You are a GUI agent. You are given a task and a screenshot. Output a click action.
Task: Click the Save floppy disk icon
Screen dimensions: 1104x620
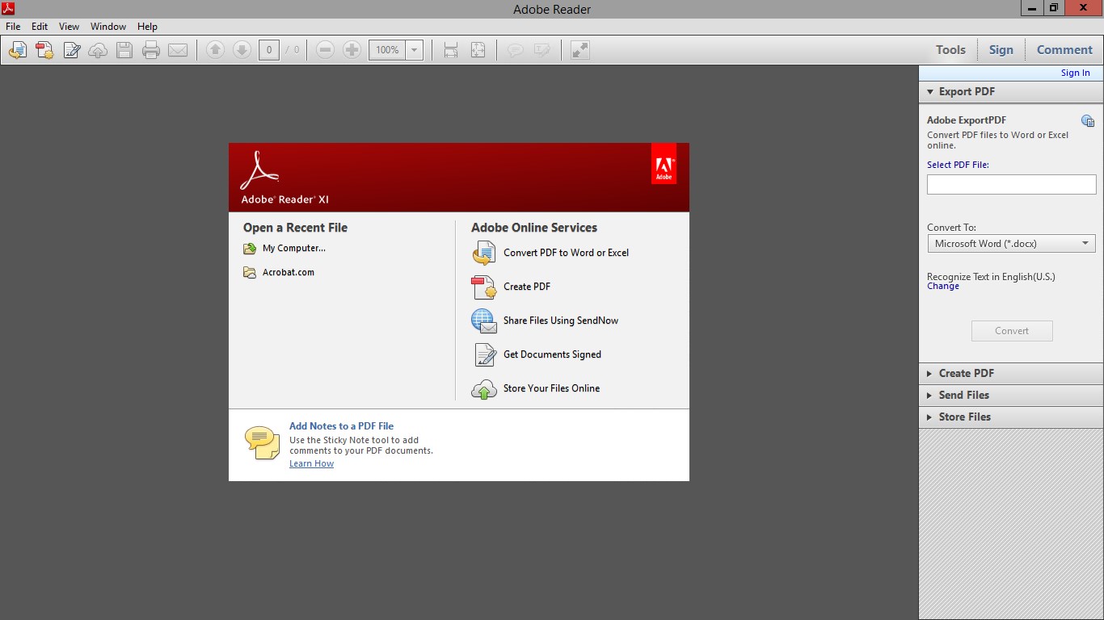coord(124,50)
